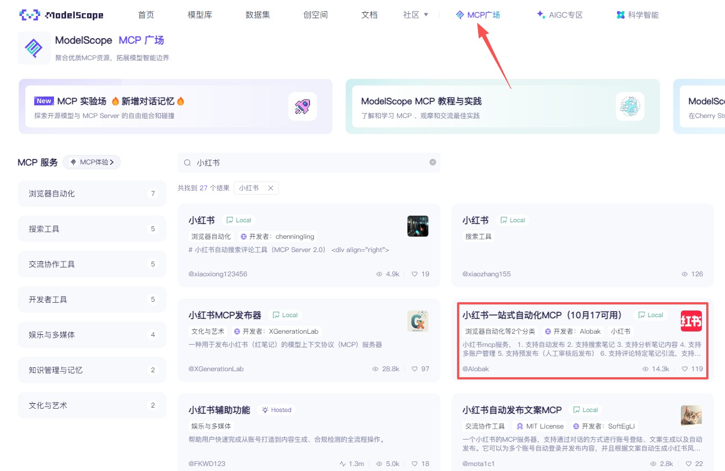This screenshot has height=471, width=725.
Task: Click the 文化与艺术 tag on 小红书MCP发布器
Action: point(208,331)
